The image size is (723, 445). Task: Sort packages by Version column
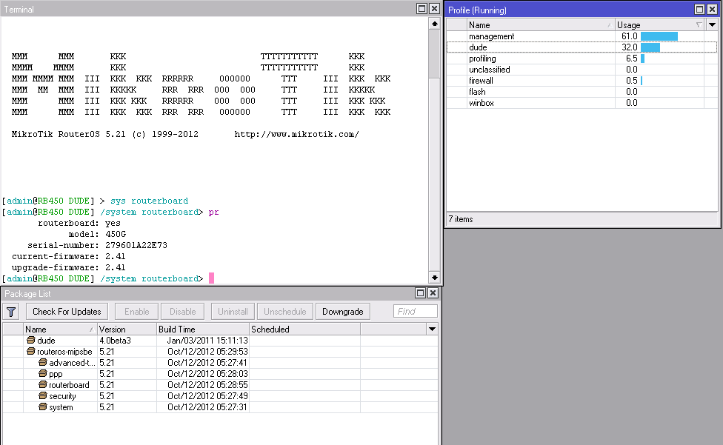(x=127, y=329)
